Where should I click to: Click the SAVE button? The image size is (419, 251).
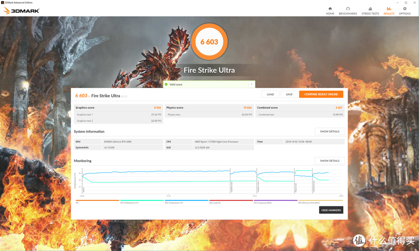pos(289,94)
